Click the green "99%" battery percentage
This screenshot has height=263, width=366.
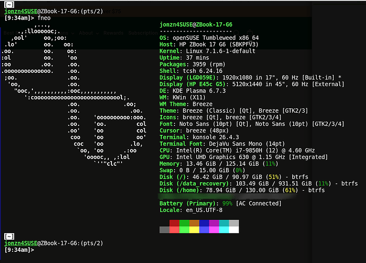coord(227,203)
